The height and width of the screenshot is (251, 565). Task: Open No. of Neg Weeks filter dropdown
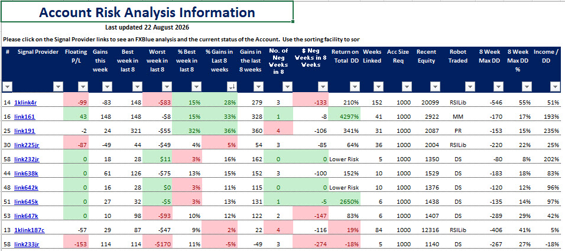pos(287,86)
